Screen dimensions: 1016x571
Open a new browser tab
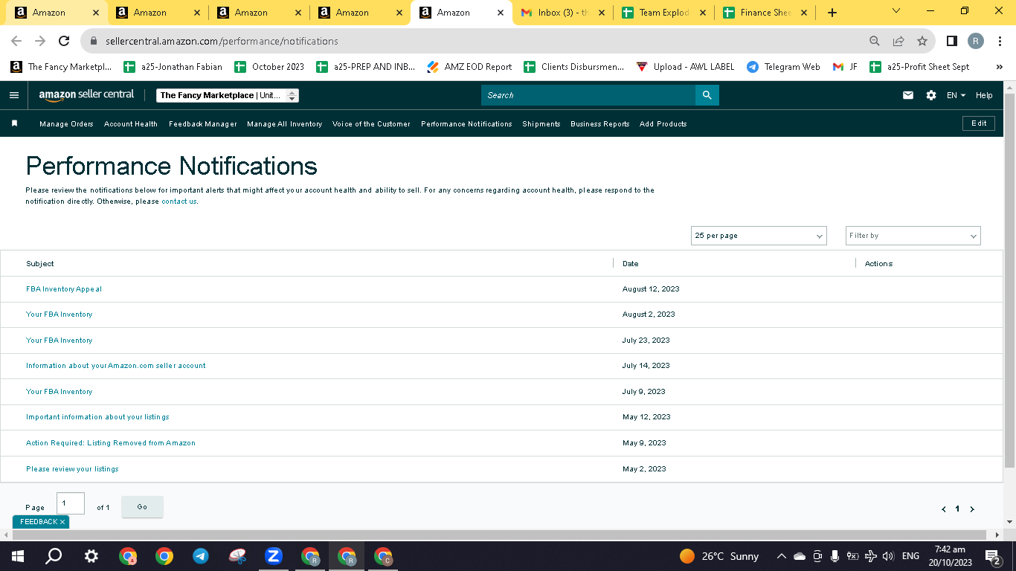(832, 13)
